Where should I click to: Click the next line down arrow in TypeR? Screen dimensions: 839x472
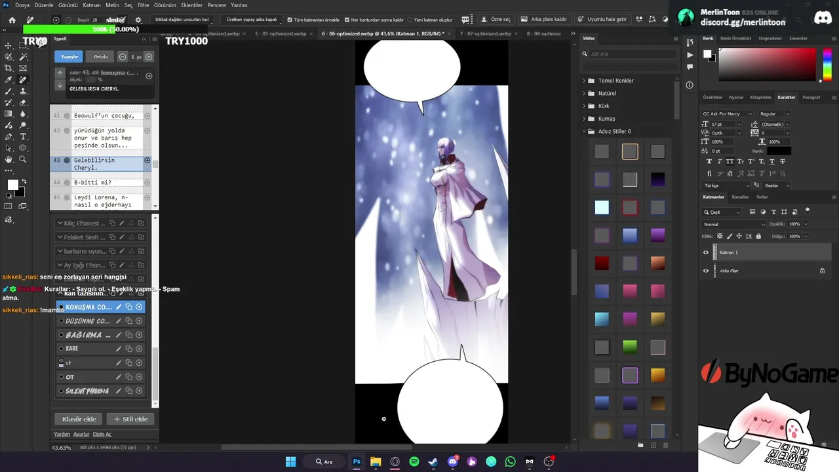coord(60,85)
